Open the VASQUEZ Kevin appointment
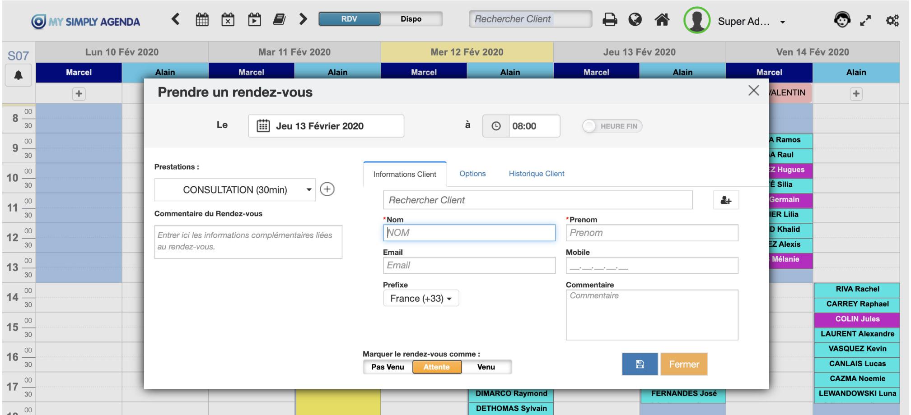 tap(857, 349)
